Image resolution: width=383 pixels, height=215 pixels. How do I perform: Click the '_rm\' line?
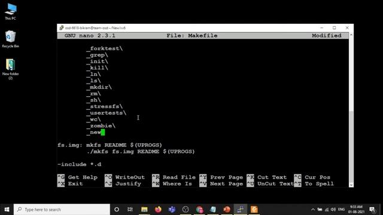pos(93,94)
